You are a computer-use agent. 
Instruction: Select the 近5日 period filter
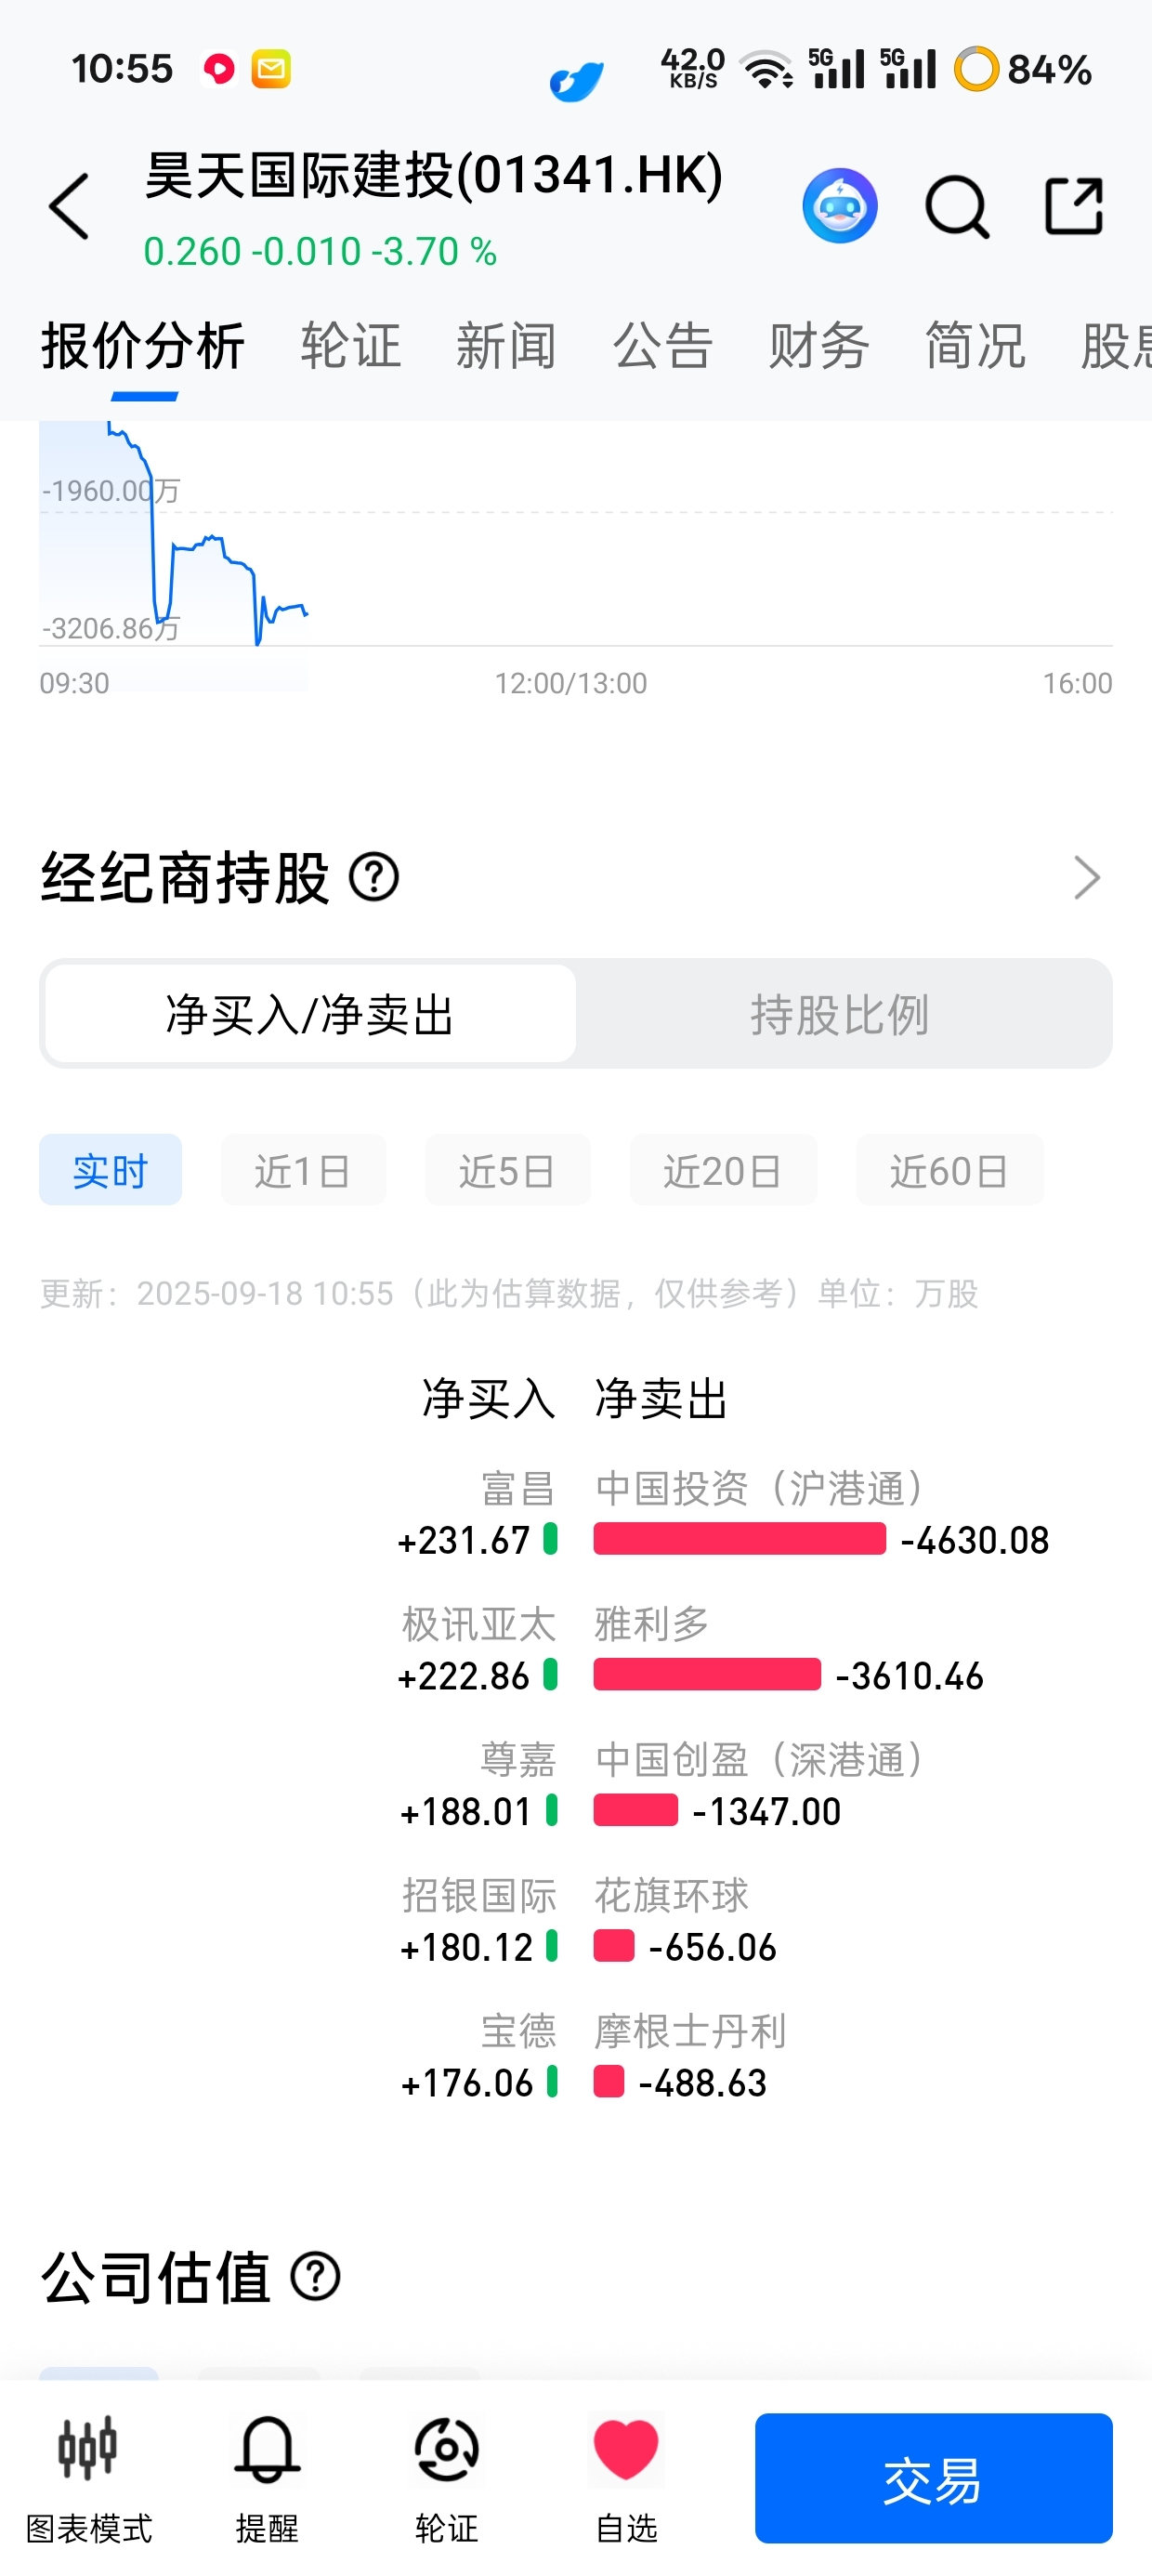click(x=507, y=1170)
